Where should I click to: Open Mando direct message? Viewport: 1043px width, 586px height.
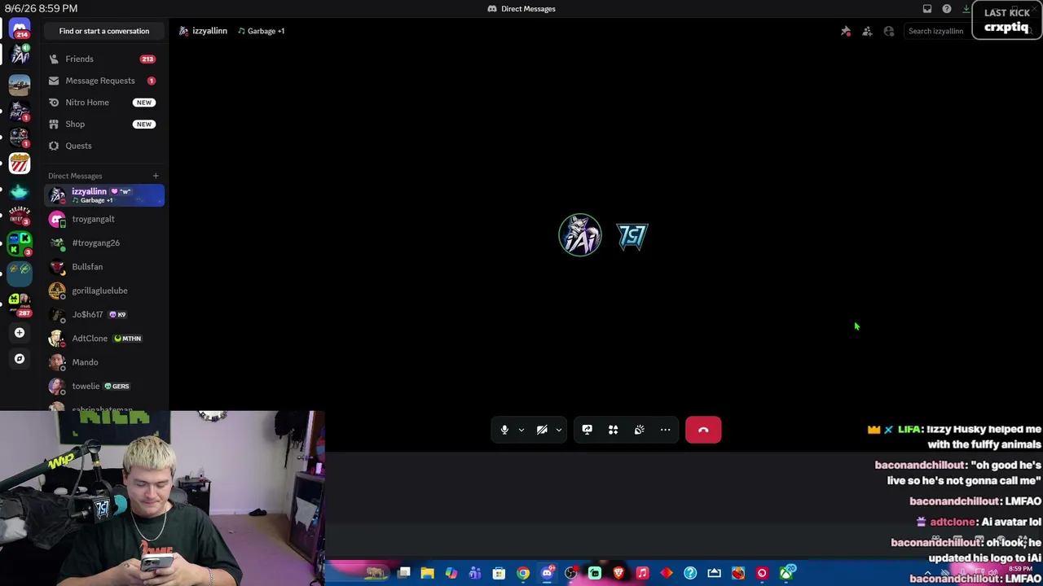(104, 362)
